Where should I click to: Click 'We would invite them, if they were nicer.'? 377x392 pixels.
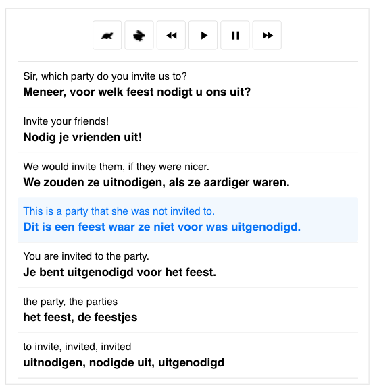pyautogui.click(x=116, y=167)
